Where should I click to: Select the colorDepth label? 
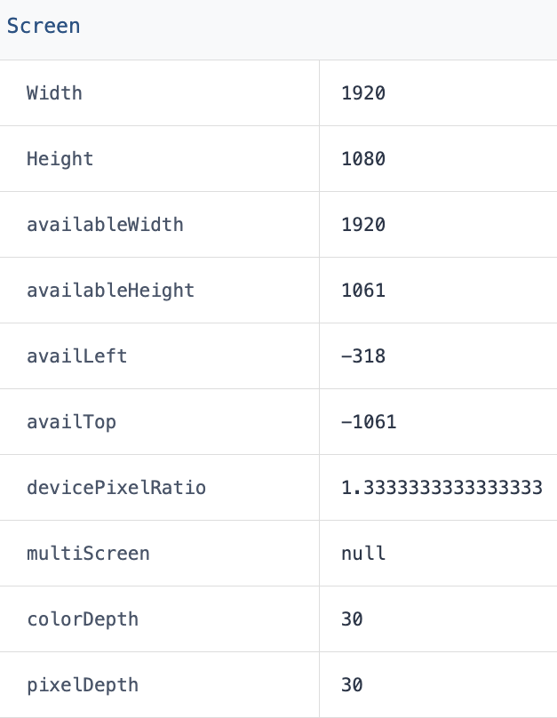click(x=83, y=619)
